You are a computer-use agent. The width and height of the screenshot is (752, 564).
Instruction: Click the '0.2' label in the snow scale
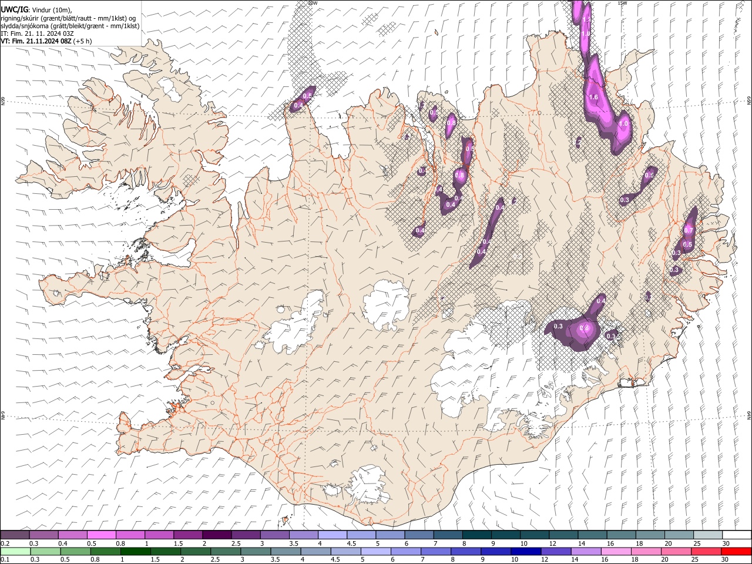pos(5,543)
